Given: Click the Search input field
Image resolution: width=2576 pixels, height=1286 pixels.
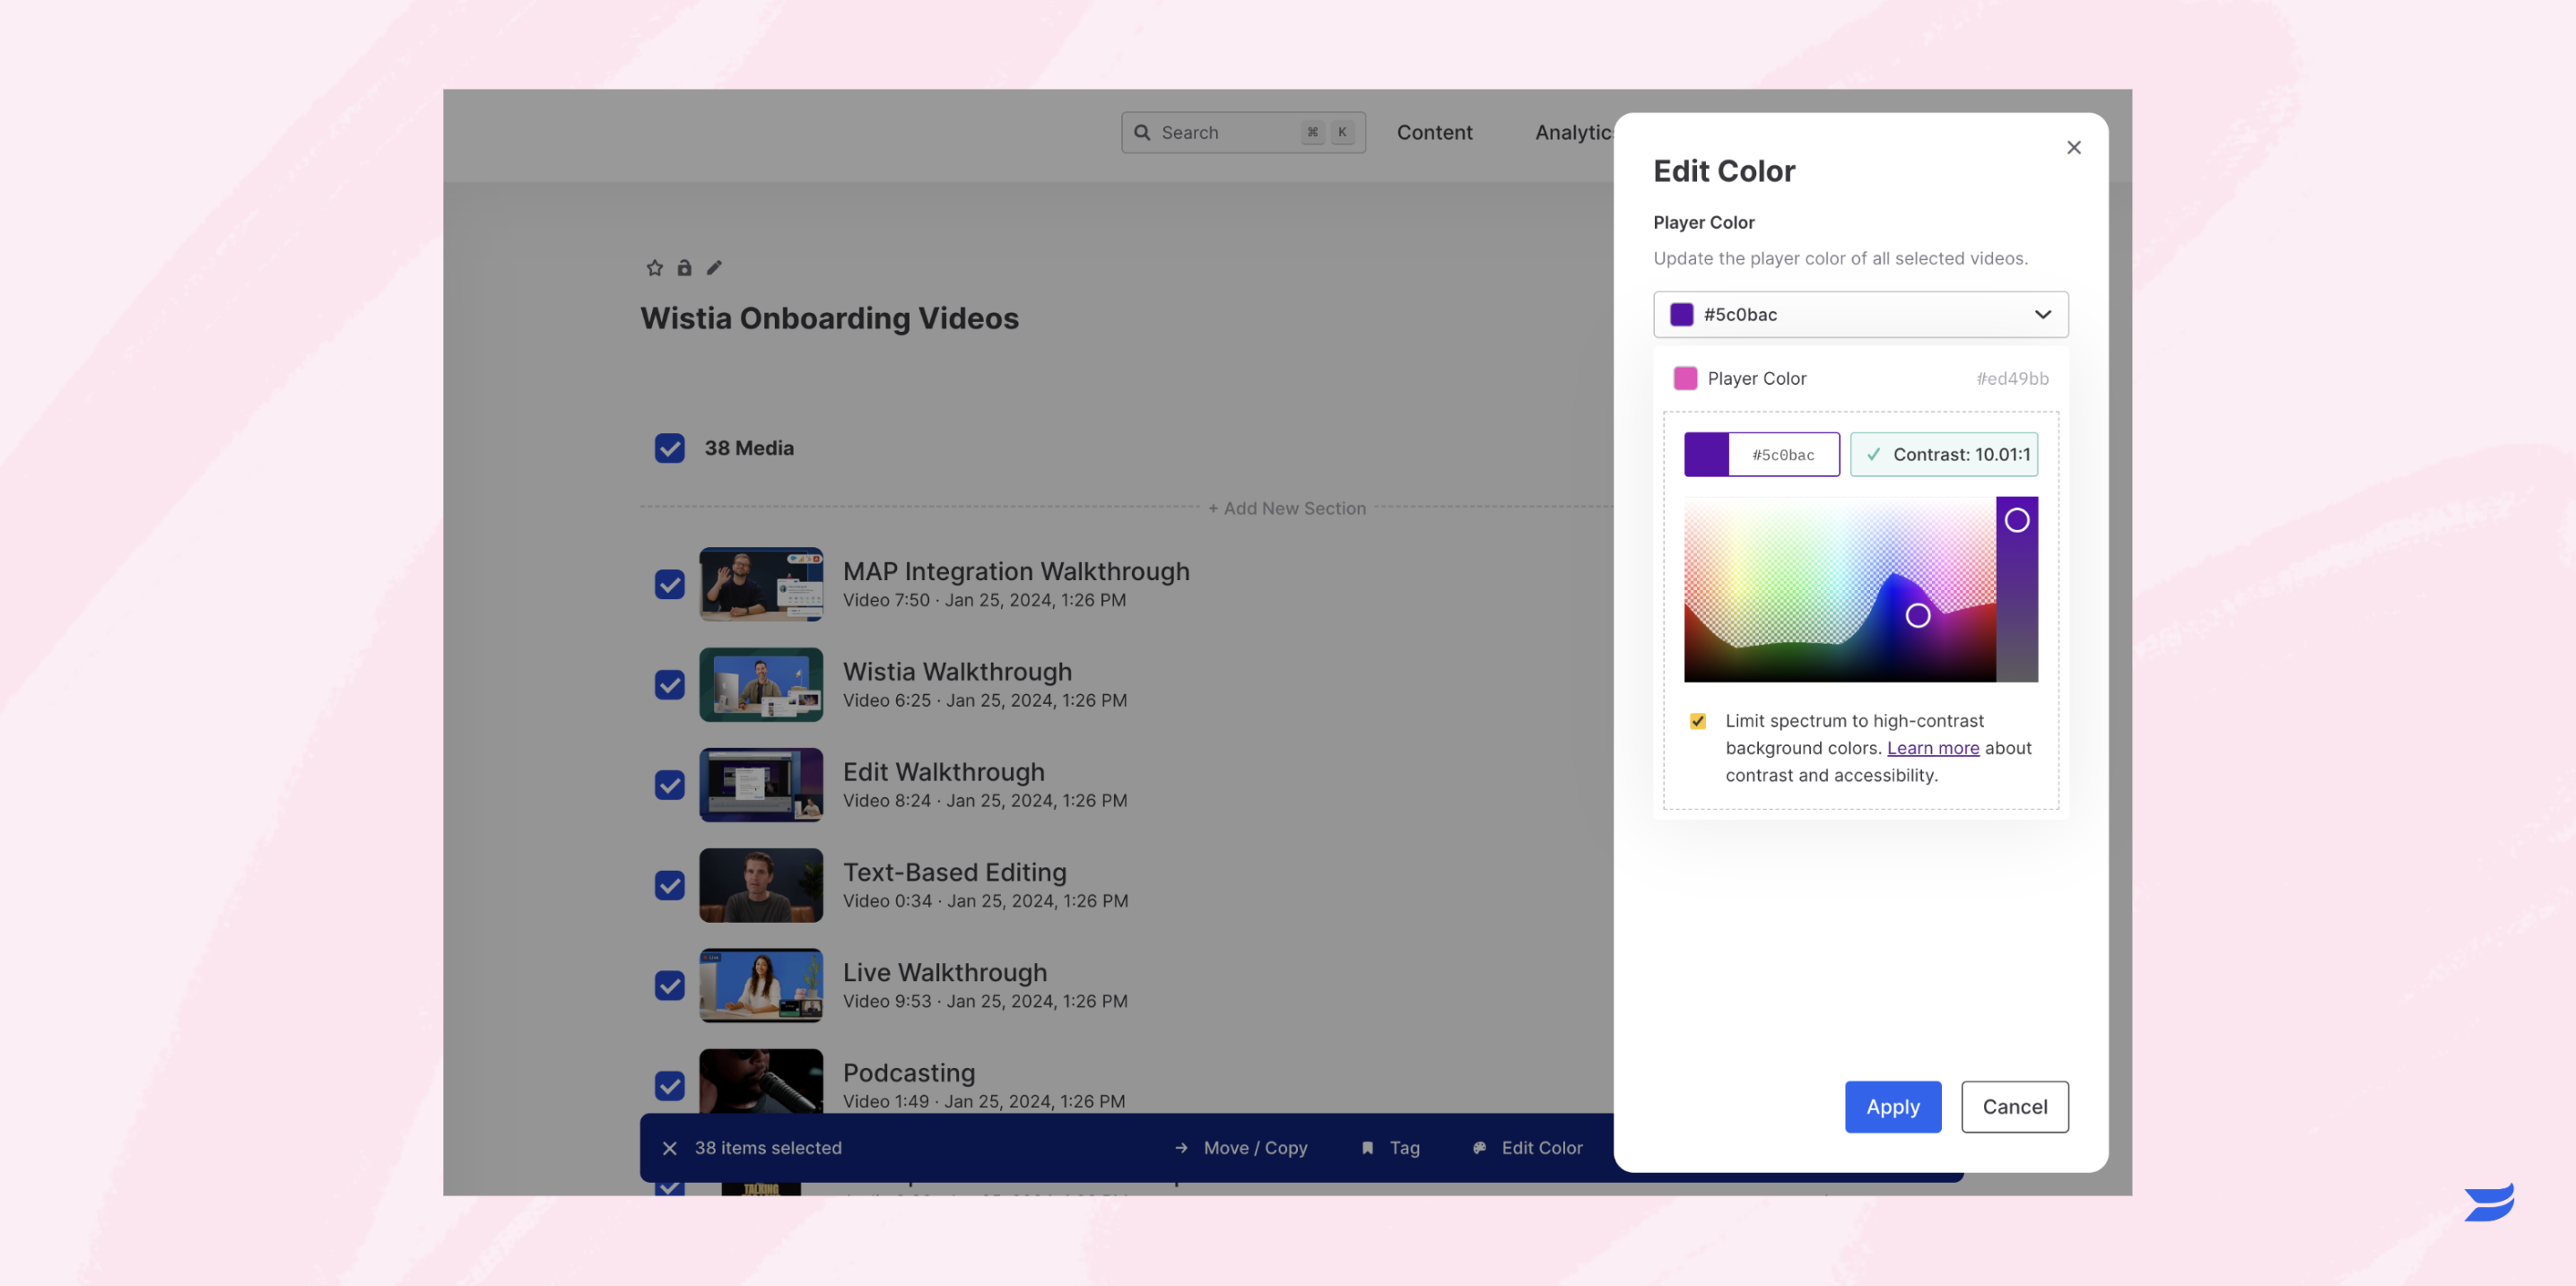Looking at the screenshot, I should point(1243,132).
